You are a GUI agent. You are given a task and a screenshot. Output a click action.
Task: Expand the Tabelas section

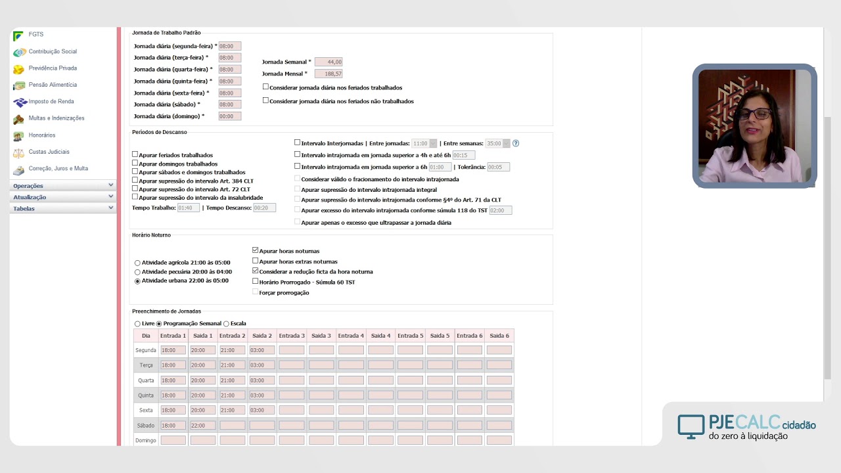point(62,208)
